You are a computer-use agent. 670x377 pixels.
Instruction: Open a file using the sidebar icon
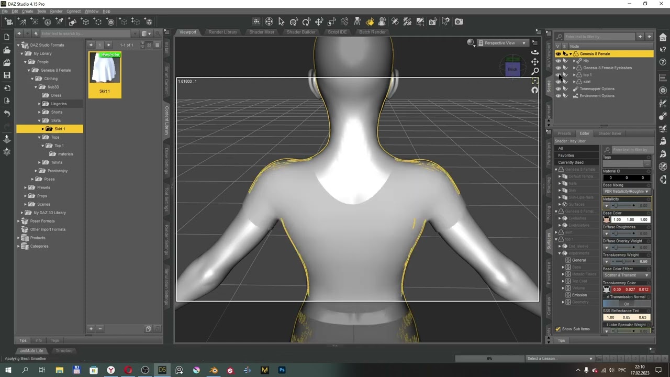7,50
